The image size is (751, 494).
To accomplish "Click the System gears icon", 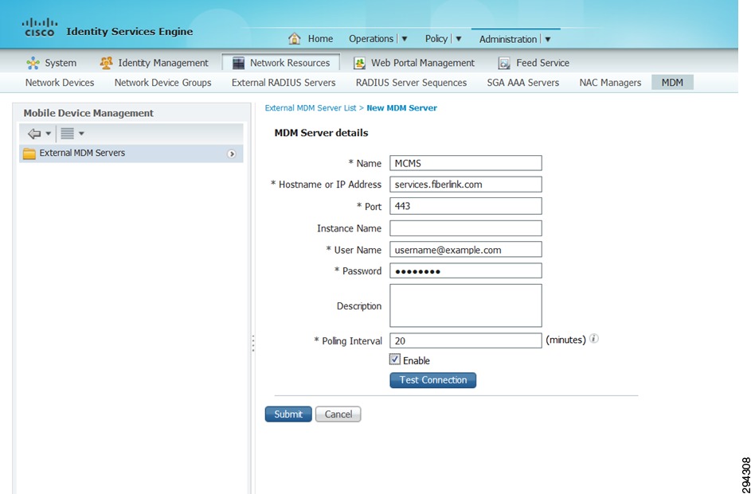I will [33, 63].
